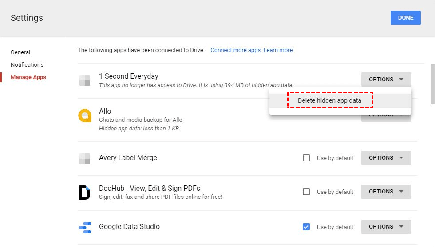Image resolution: width=435 pixels, height=249 pixels.
Task: Expand Options dropdown for DocHub
Action: point(386,192)
